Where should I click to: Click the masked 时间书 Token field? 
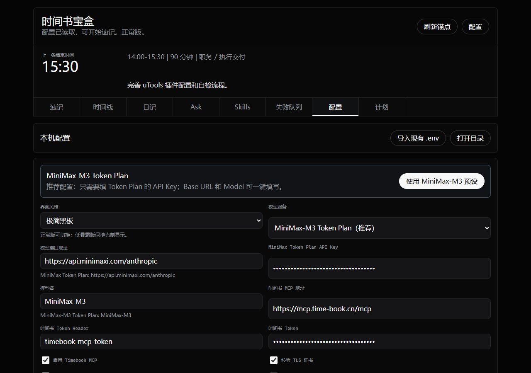tap(380, 342)
